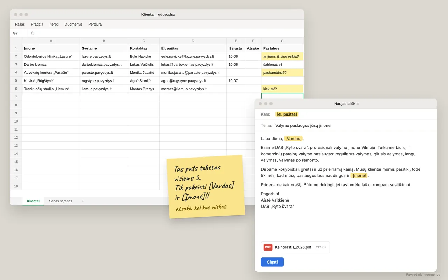Select column G header in the spreadsheet

(282, 41)
